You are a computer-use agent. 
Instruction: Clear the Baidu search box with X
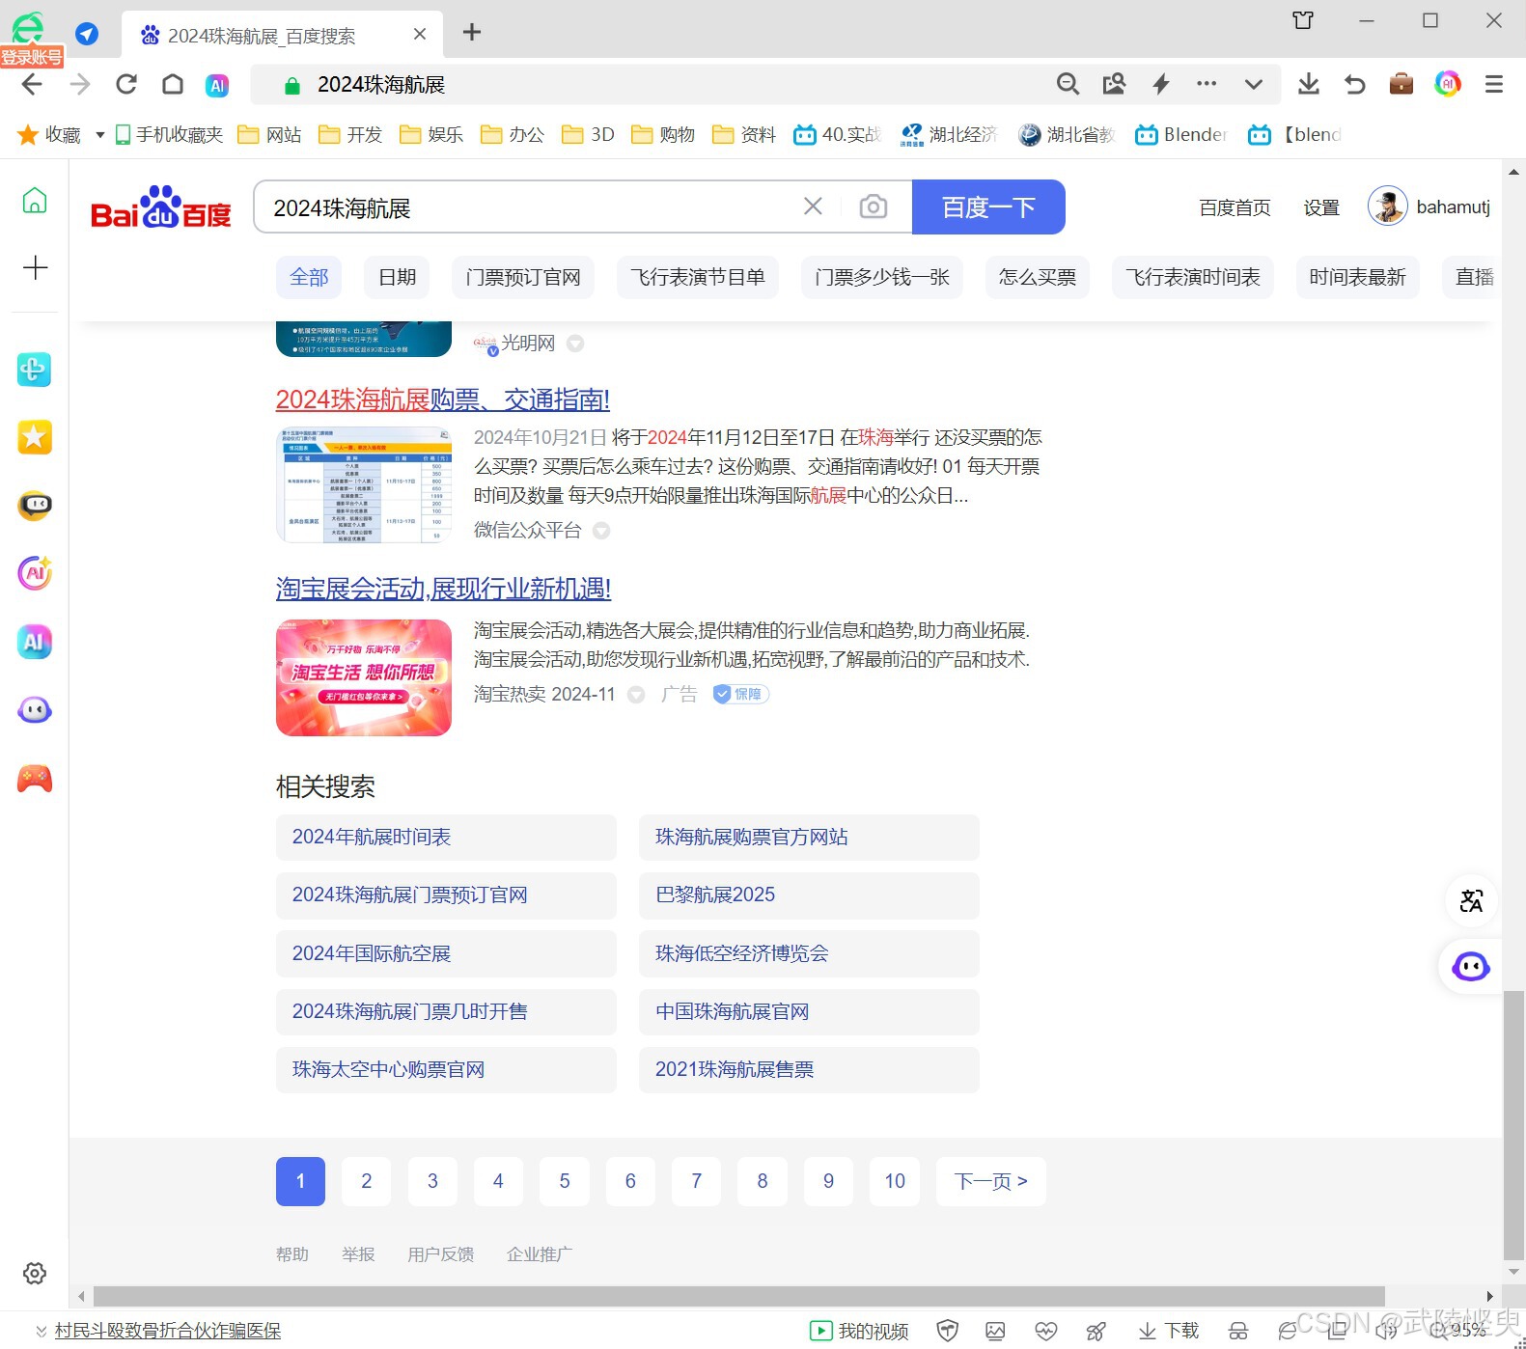pyautogui.click(x=814, y=206)
